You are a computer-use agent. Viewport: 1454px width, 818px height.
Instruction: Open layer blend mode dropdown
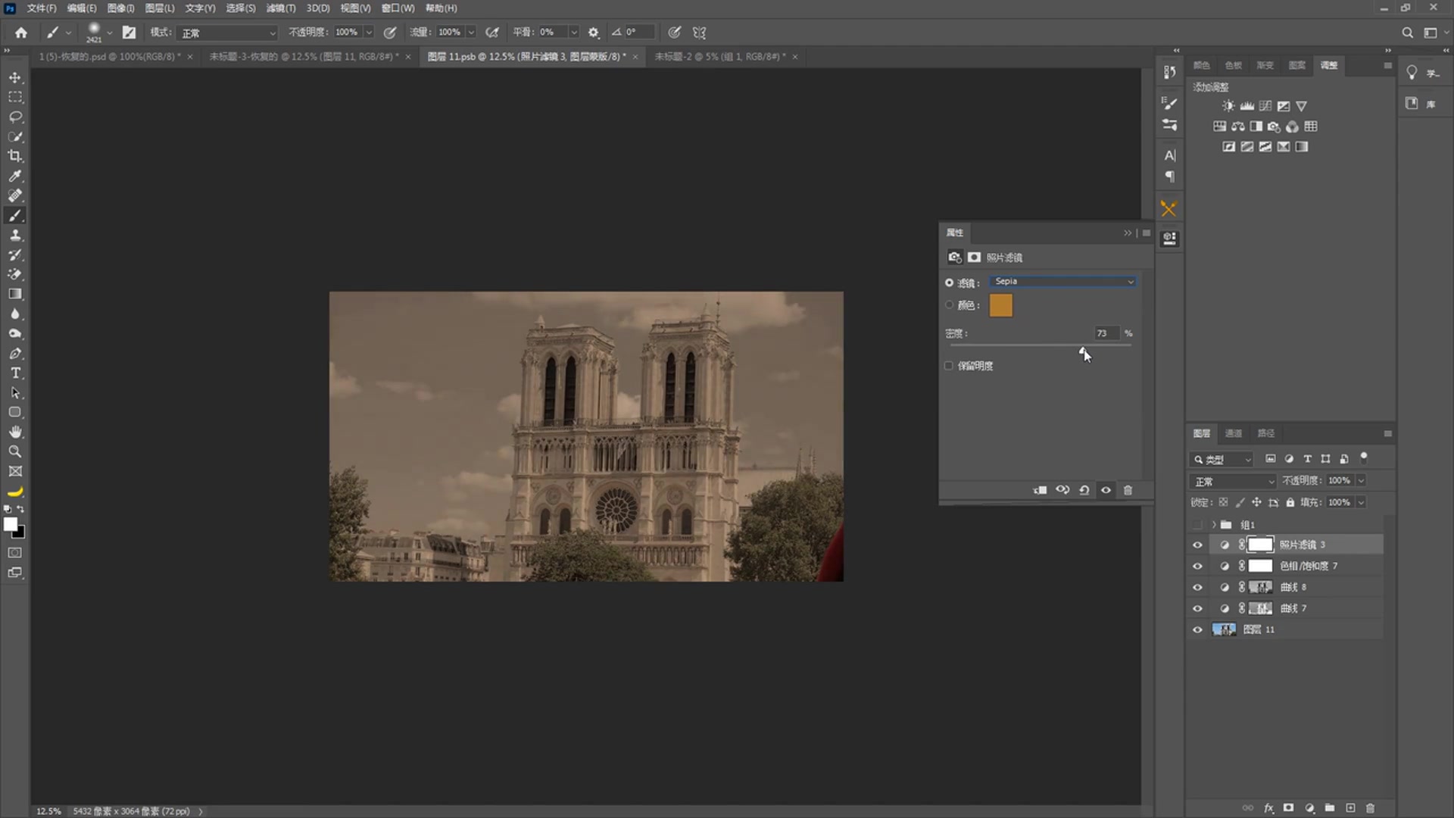tap(1233, 481)
